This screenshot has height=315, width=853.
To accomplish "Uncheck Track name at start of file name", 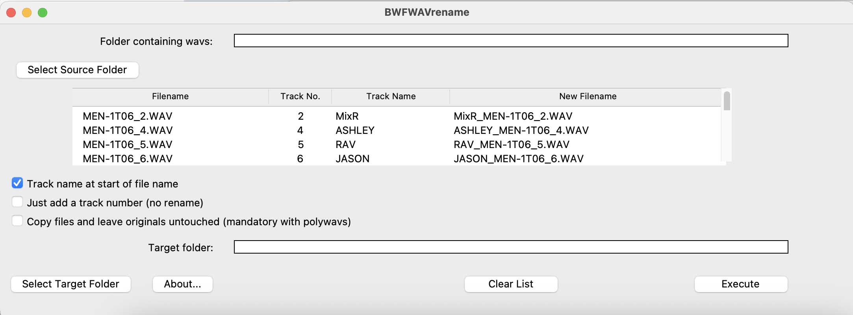I will (17, 183).
